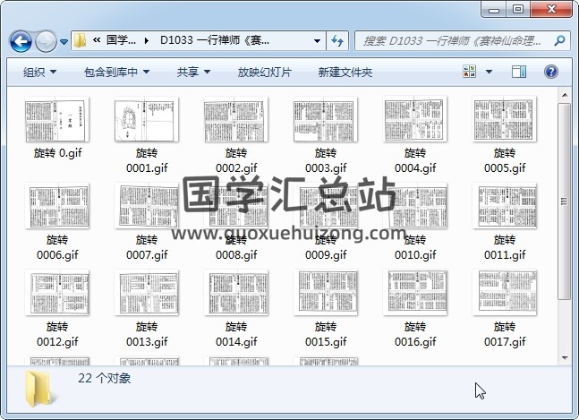The width and height of the screenshot is (579, 420).
Task: Click the 0002.gif file name
Action: 236,168
